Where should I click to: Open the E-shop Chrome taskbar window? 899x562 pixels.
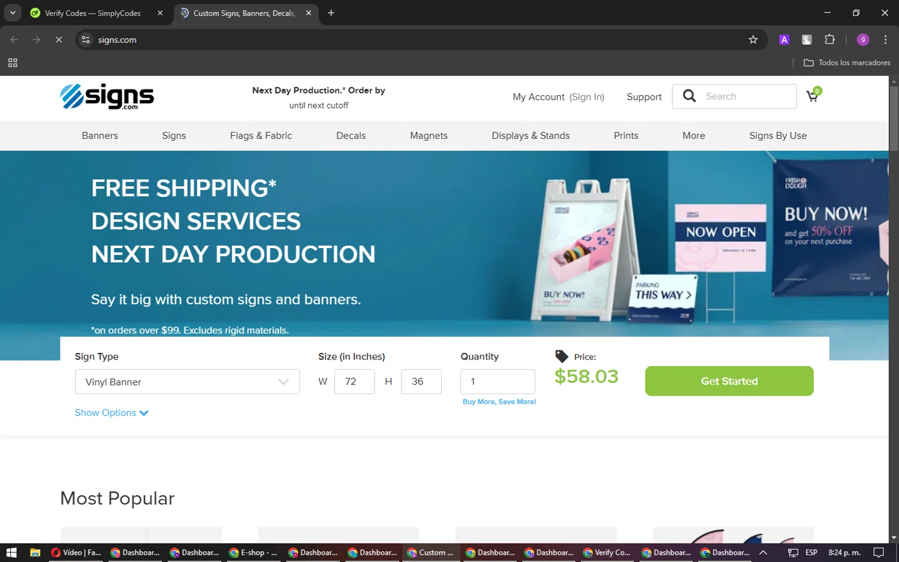(x=253, y=552)
